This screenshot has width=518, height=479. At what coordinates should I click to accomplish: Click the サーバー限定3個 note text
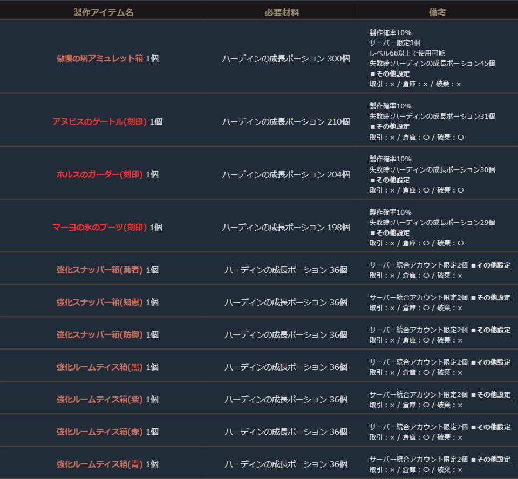[395, 43]
